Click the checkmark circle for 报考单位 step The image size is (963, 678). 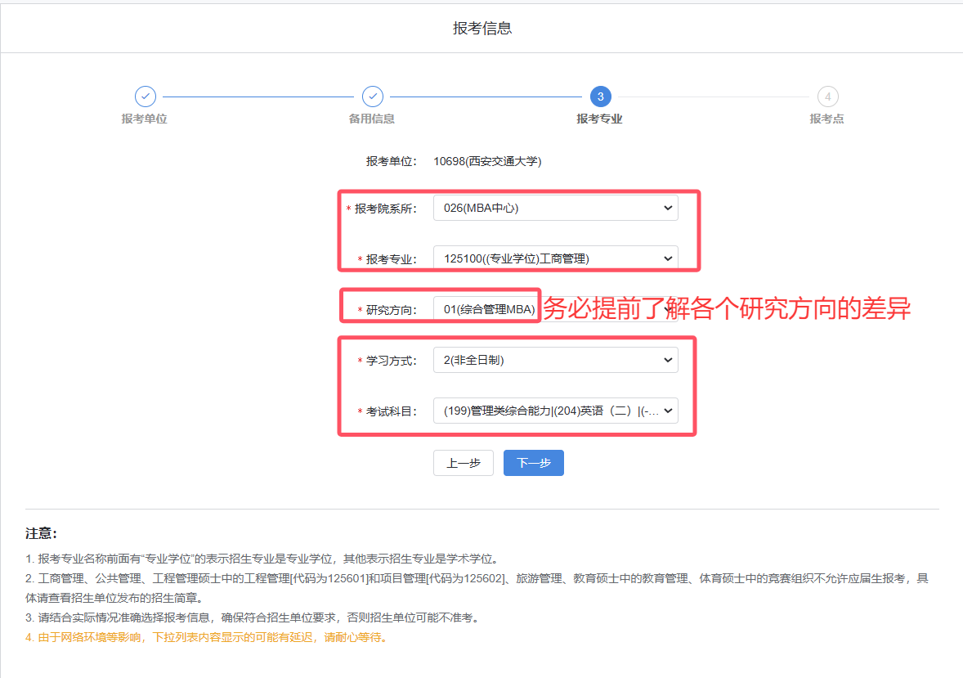coord(145,97)
